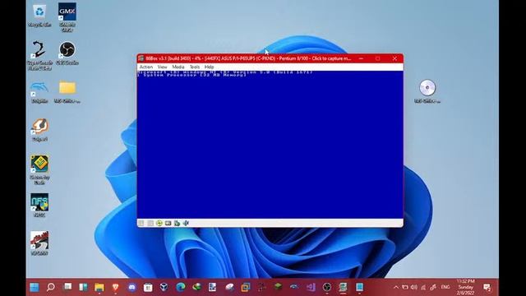The height and width of the screenshot is (296, 526).
Task: Open Visual Studio from the taskbar
Action: [x=311, y=287]
